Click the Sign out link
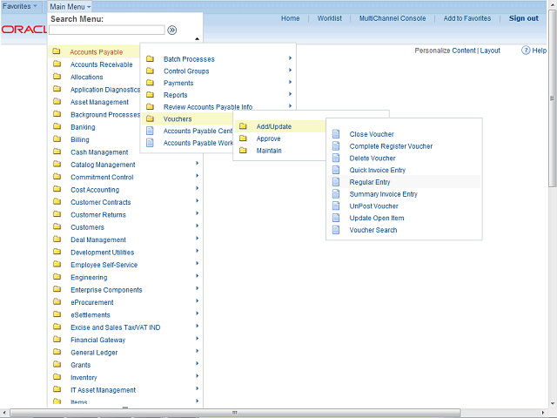The width and height of the screenshot is (557, 418). tap(523, 18)
